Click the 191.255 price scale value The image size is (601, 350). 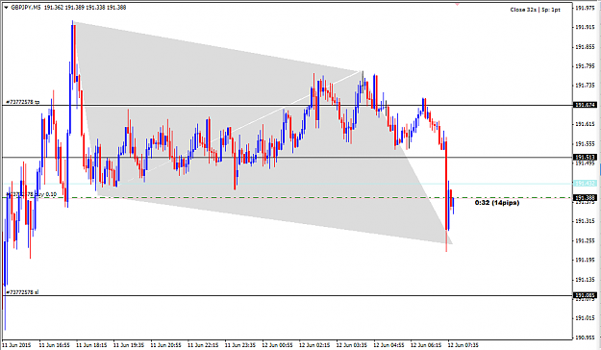(585, 240)
